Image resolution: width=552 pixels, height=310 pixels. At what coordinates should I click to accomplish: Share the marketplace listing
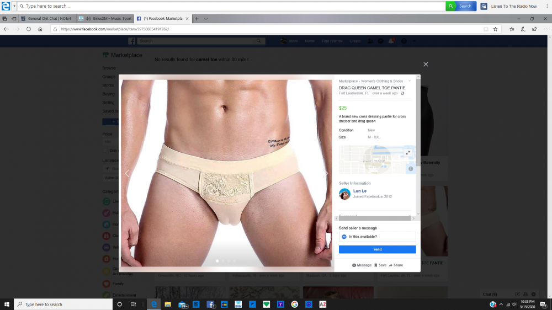click(396, 265)
